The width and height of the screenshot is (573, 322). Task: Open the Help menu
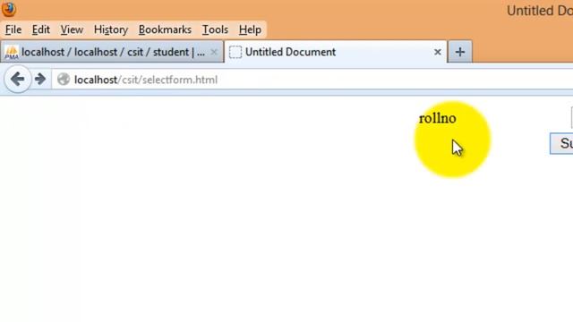coord(250,30)
